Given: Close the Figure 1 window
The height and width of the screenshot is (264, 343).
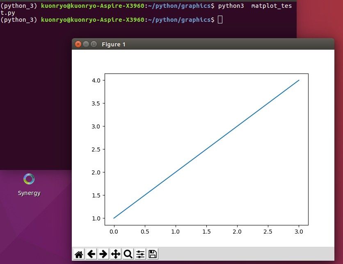Looking at the screenshot, I should click(78, 44).
